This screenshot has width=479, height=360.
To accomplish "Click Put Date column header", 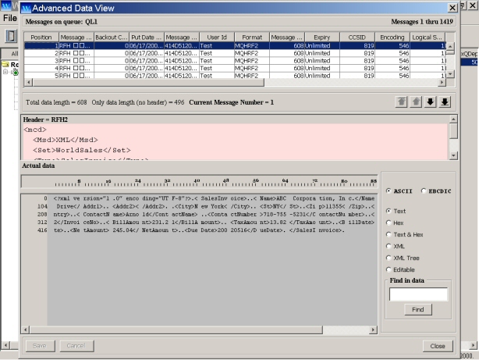I will click(147, 37).
